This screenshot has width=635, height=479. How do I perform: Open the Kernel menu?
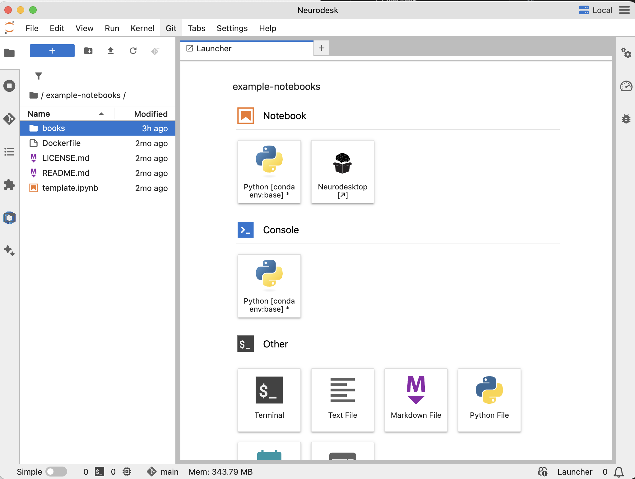(x=142, y=28)
